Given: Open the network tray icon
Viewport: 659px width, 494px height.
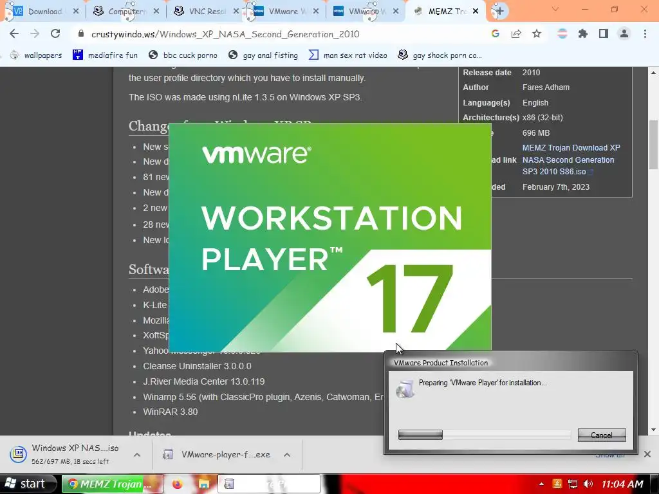Looking at the screenshot, I should point(572,484).
